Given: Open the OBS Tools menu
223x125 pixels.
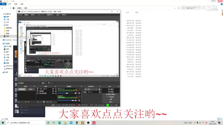Looking at the screenshot, I should [x=58, y=15].
